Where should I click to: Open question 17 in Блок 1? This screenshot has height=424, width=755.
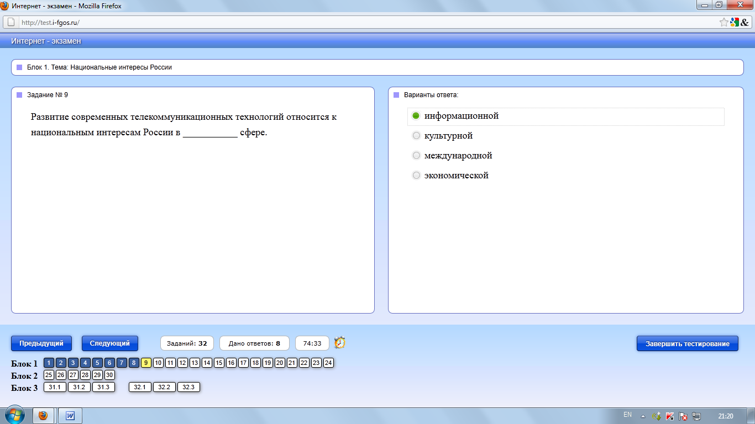click(243, 363)
